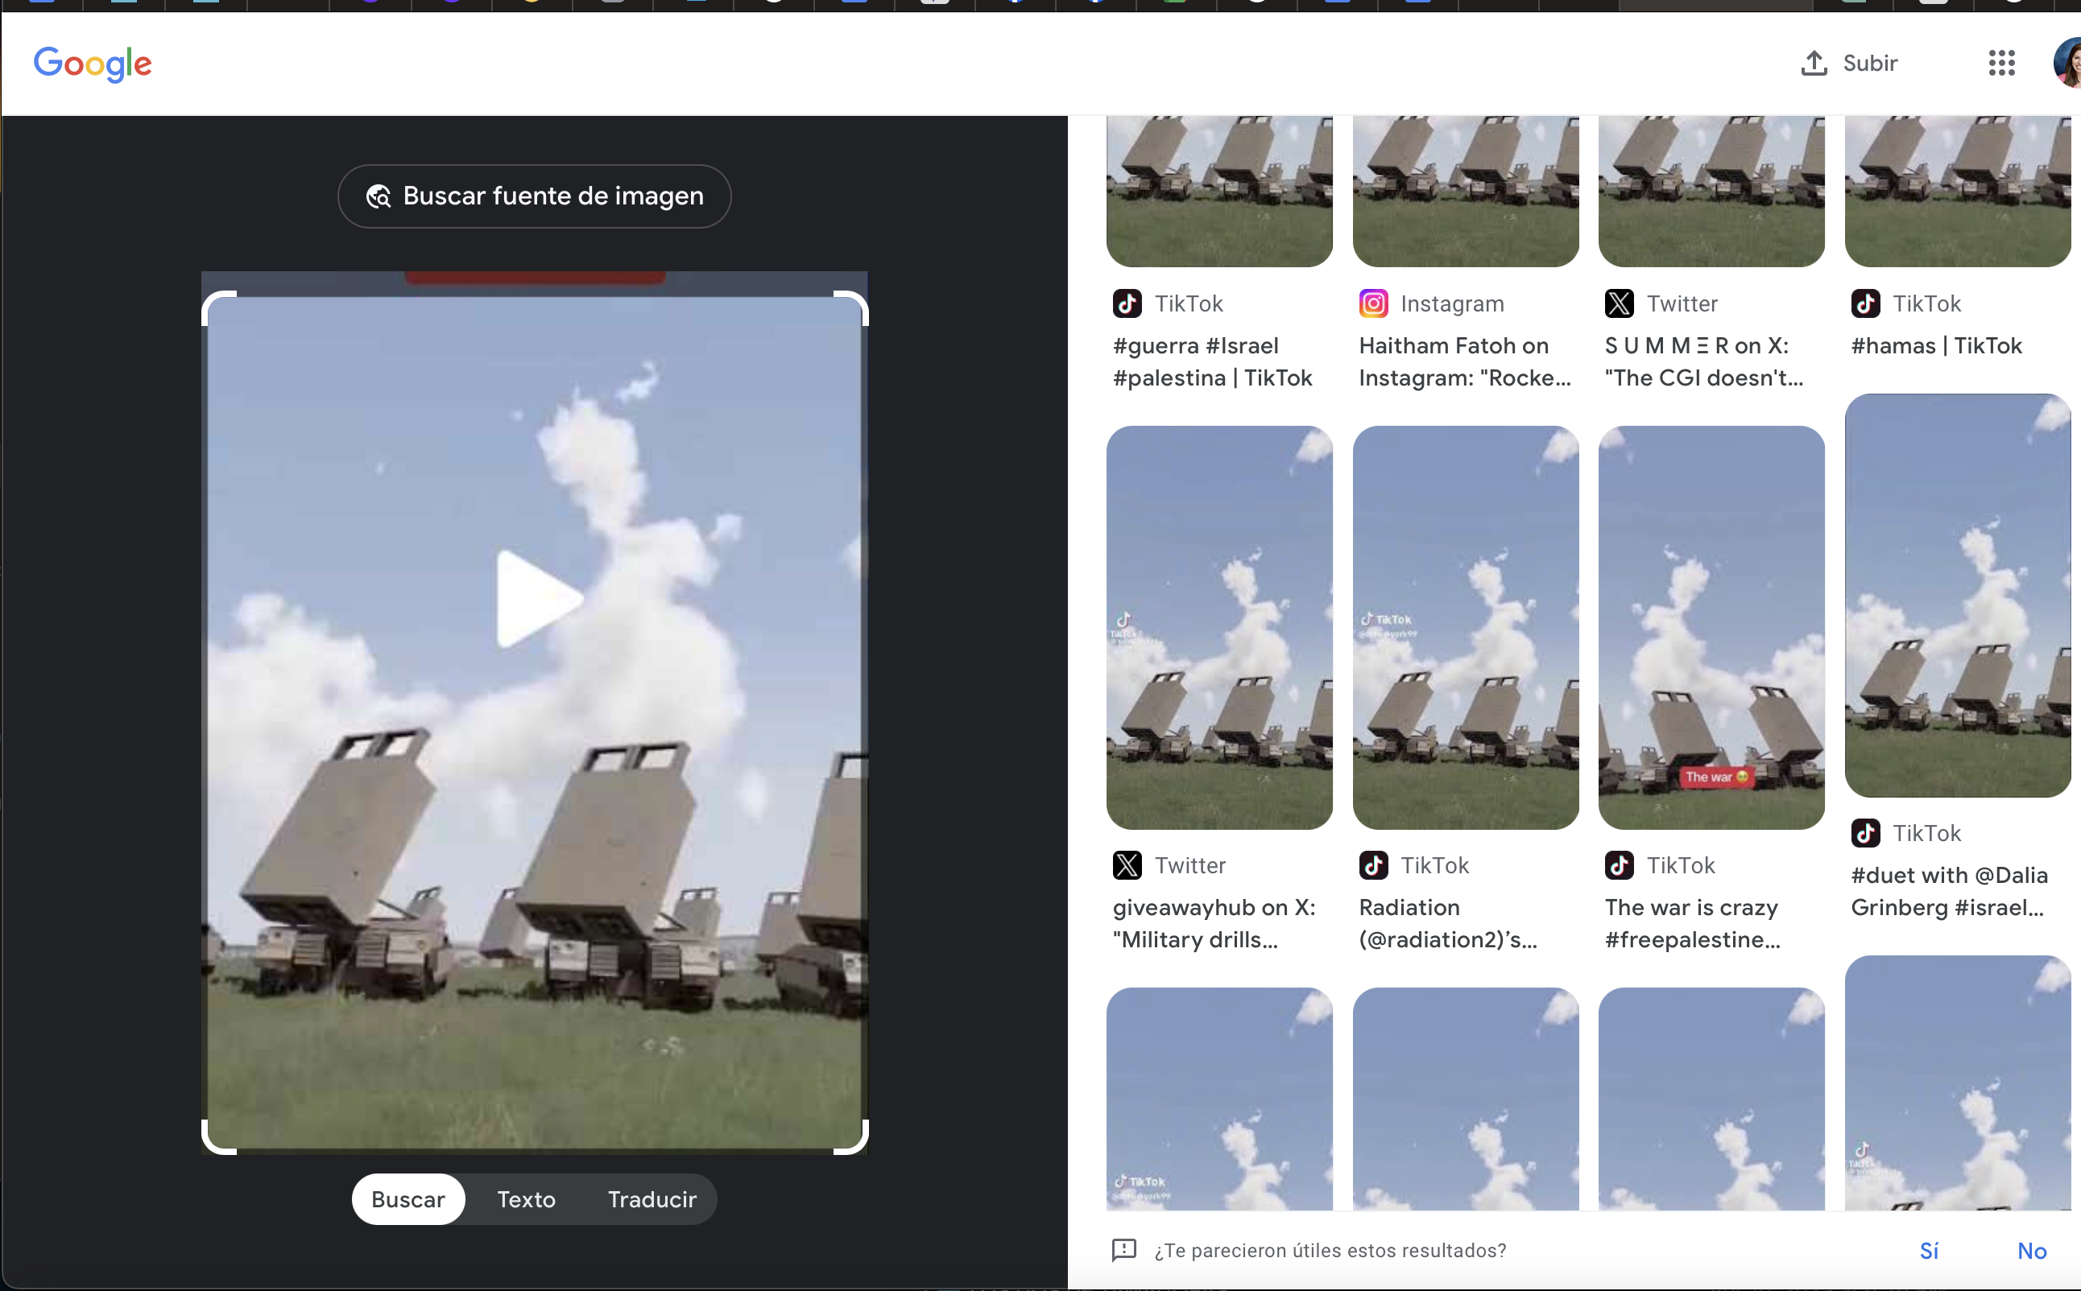Switch to the Traducir mode

point(652,1198)
